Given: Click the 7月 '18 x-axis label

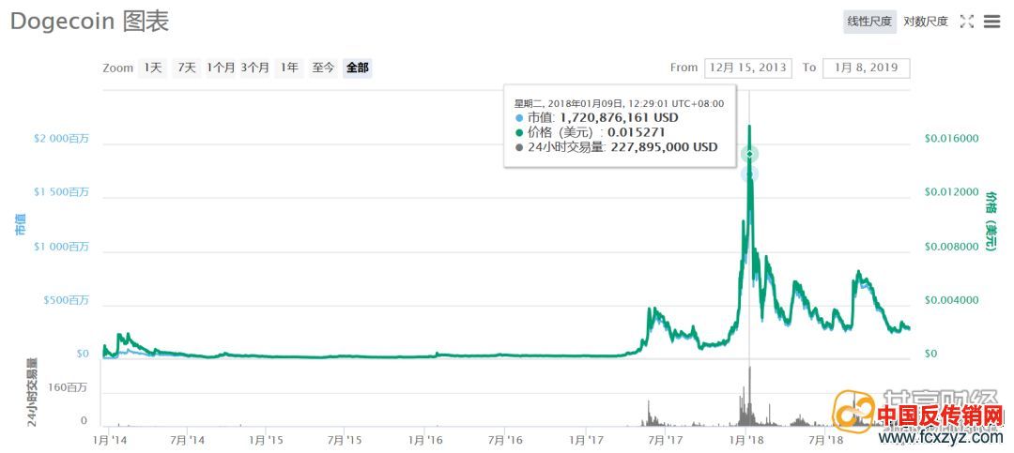Looking at the screenshot, I should (825, 440).
